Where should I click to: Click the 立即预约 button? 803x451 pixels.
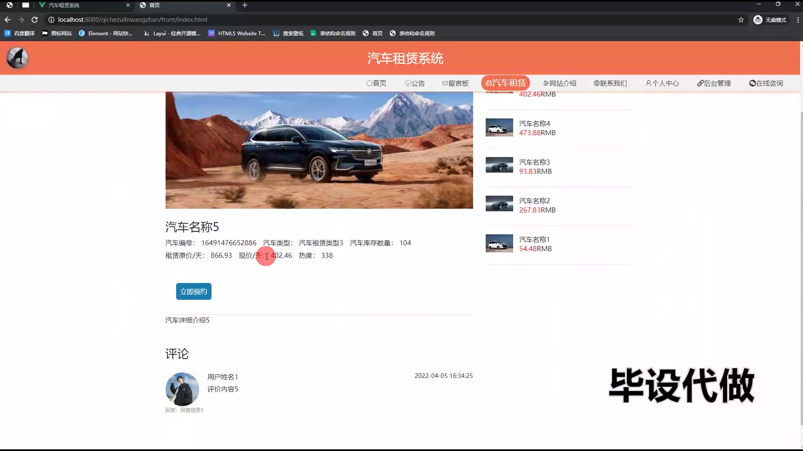point(194,291)
